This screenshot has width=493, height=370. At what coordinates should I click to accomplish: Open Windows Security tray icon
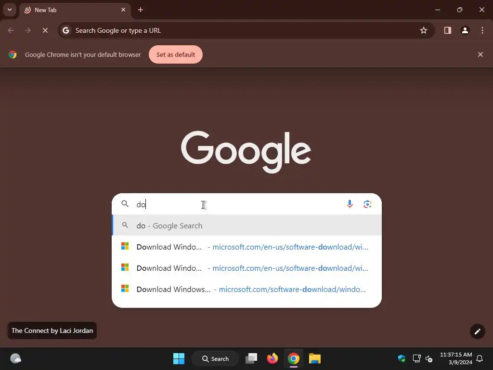(402, 358)
